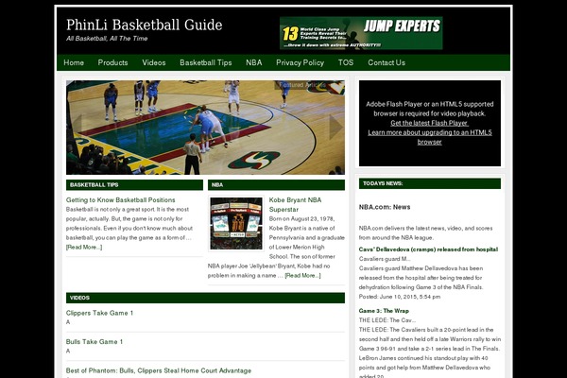The width and height of the screenshot is (567, 378).
Task: Open Cavs' Dellavedova (cramps) released from hospital
Action: pyautogui.click(x=428, y=249)
